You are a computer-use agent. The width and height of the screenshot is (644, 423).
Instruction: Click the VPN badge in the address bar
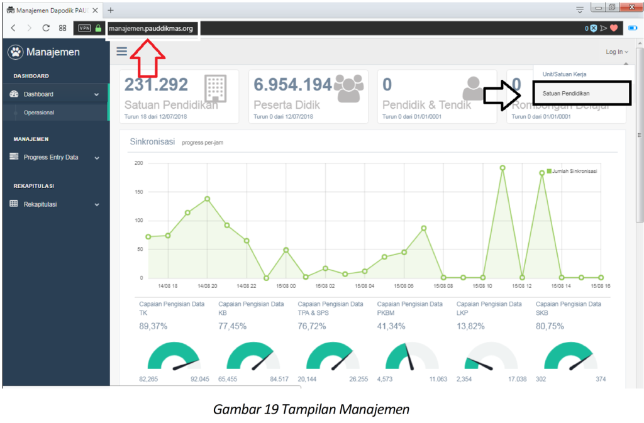tap(84, 28)
